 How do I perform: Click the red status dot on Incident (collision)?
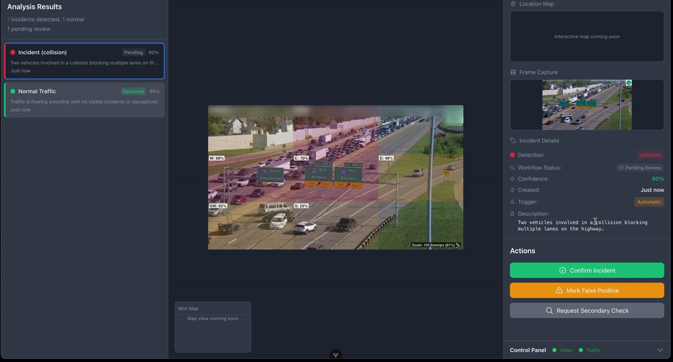(x=13, y=53)
